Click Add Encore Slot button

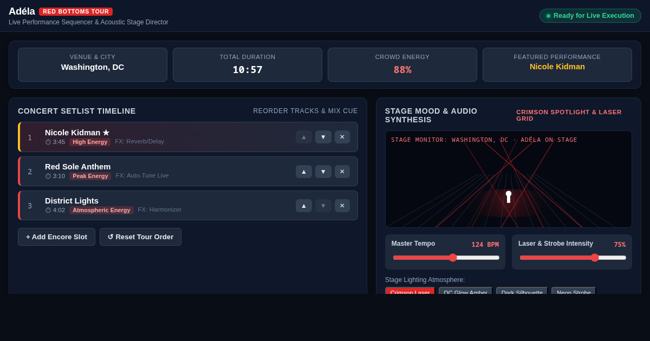[56, 237]
